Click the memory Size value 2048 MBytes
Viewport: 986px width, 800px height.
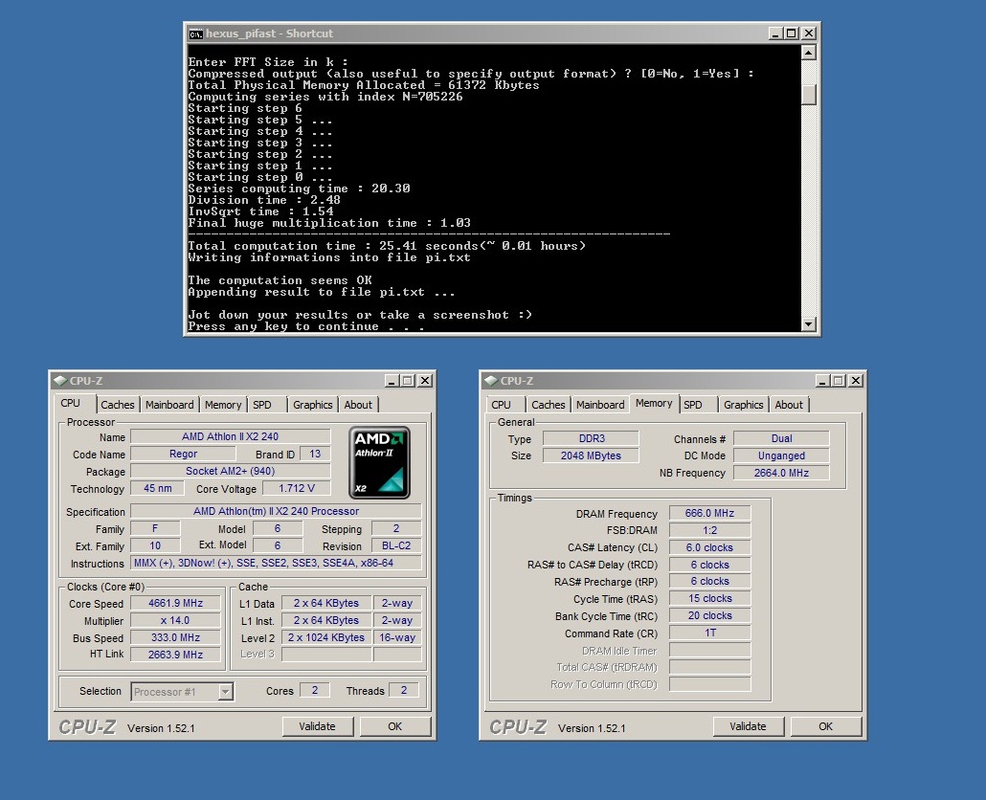coord(591,456)
